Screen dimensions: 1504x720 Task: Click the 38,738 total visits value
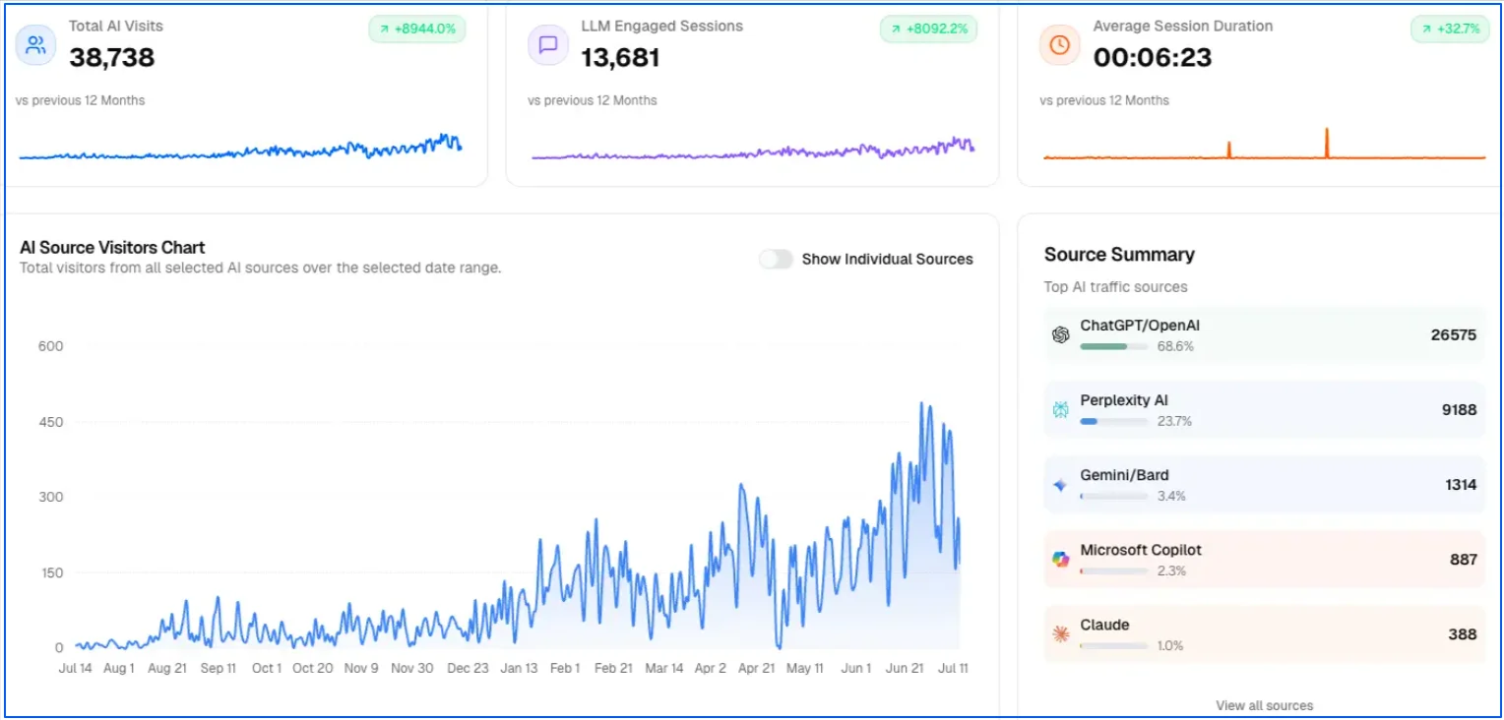click(112, 57)
